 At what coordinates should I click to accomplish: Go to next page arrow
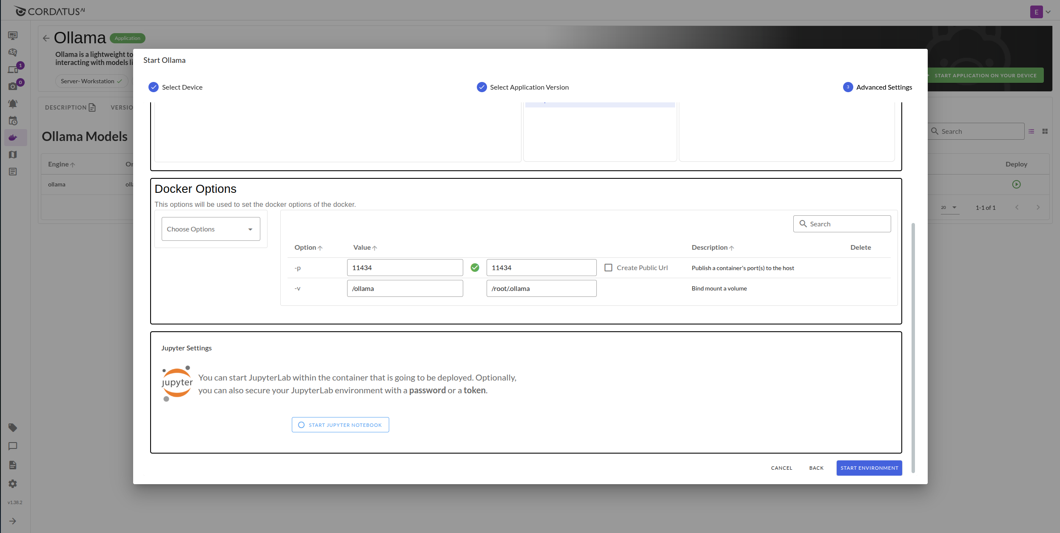[1038, 207]
